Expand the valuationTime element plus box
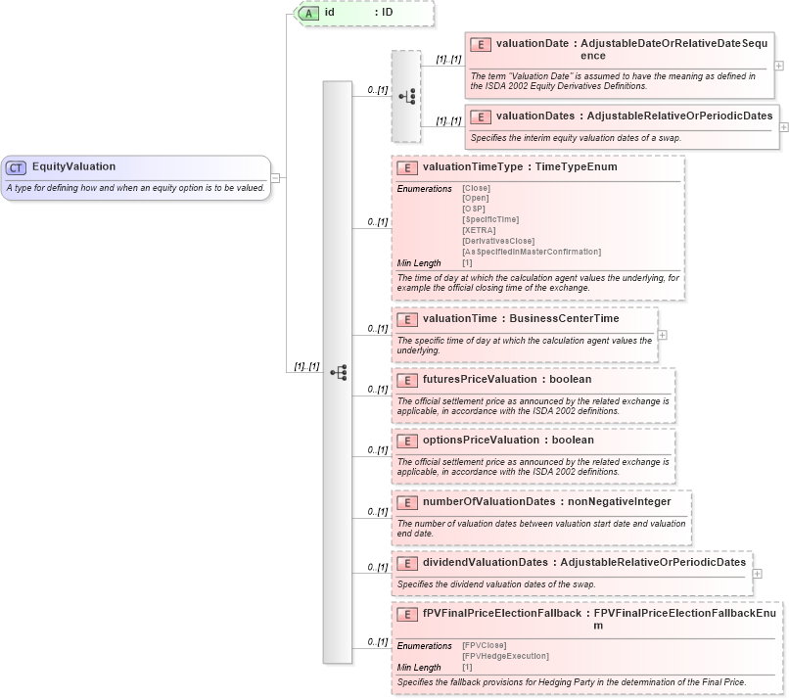Screen dimensions: 789x699 click(x=662, y=335)
